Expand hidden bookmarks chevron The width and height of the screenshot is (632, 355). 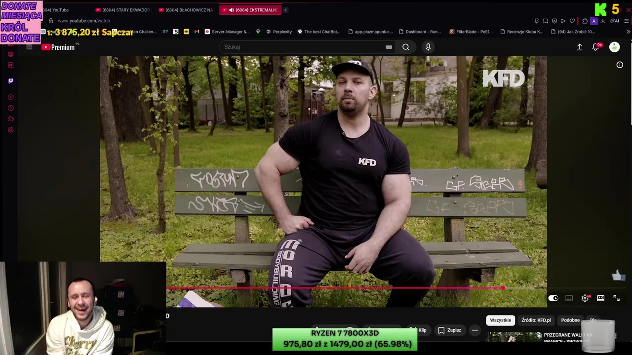[x=628, y=32]
